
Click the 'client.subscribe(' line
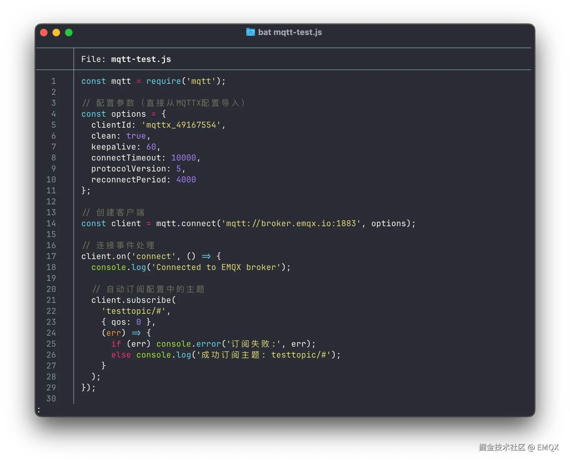tap(134, 300)
